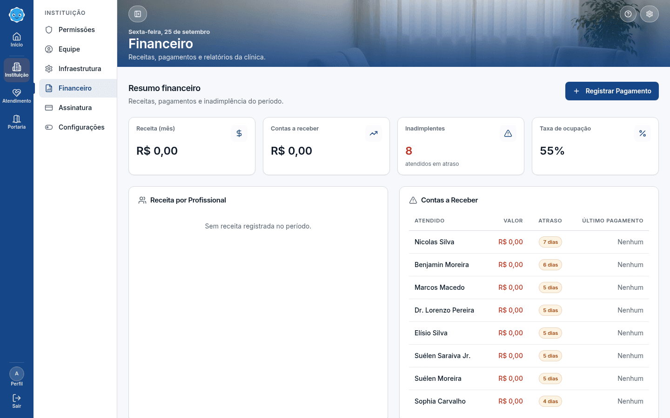Click the Inadimplentes count of 8
670x418 pixels.
tap(409, 151)
